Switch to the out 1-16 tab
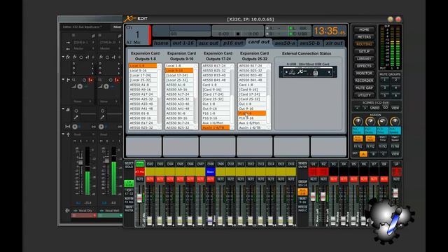 [x=183, y=43]
